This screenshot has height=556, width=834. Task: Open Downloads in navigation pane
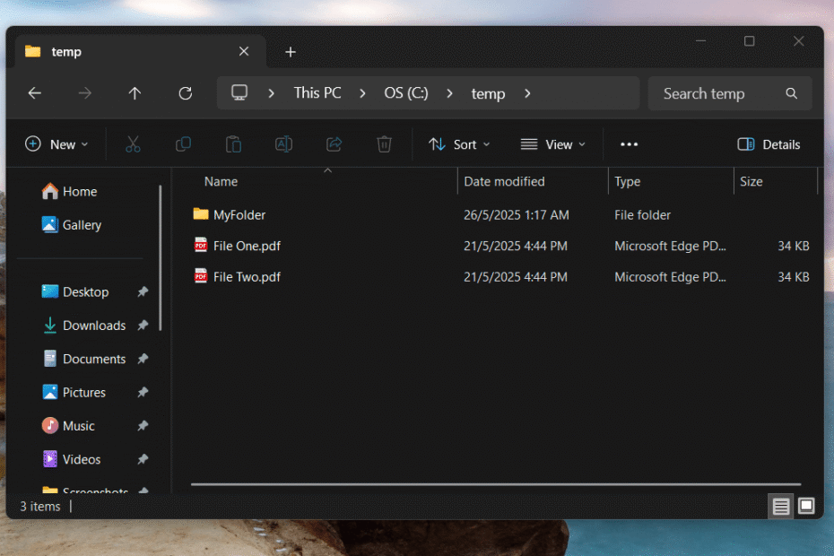83,326
